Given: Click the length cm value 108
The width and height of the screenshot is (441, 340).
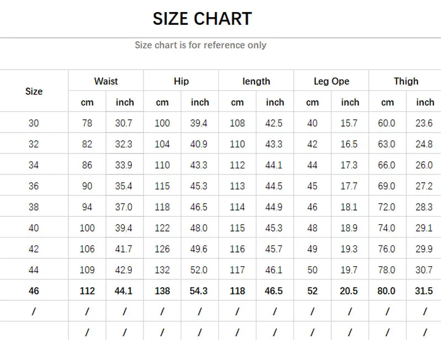Looking at the screenshot, I should coord(237,123).
